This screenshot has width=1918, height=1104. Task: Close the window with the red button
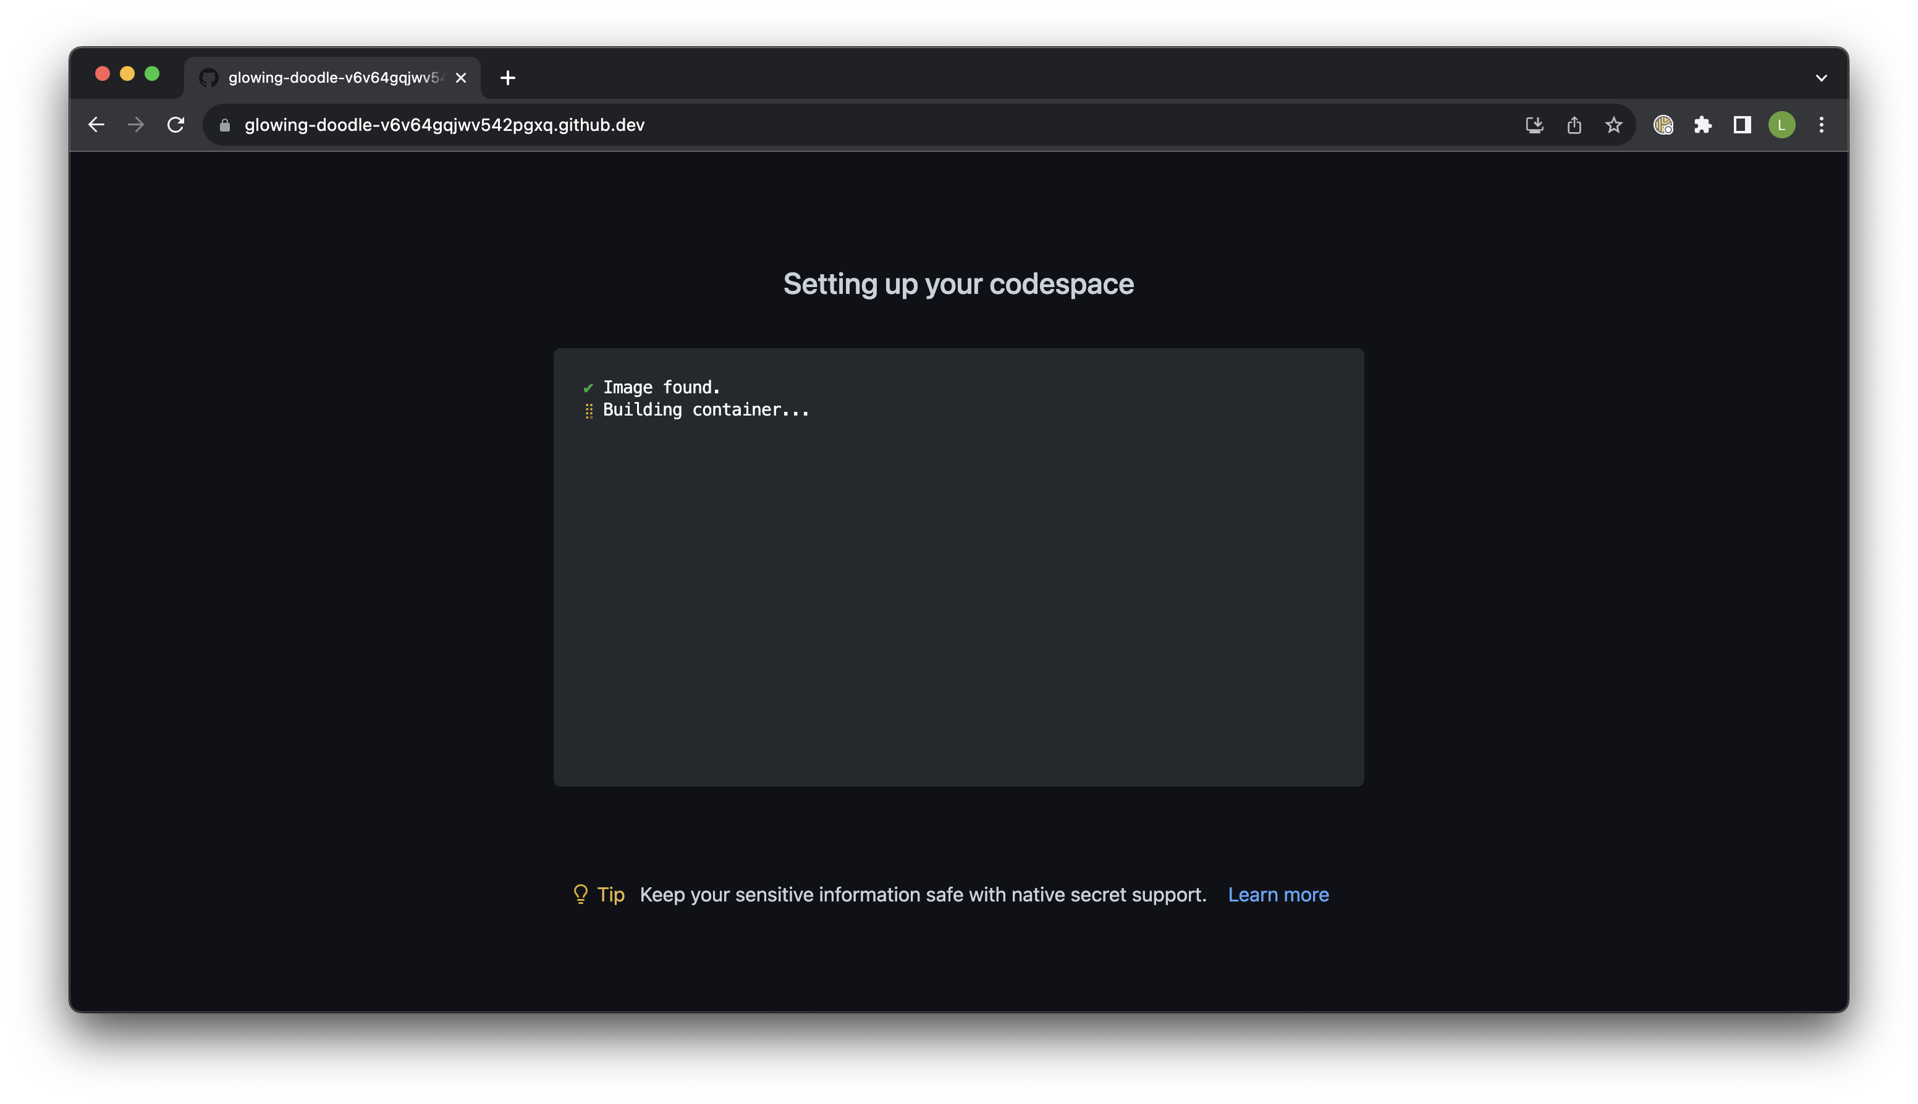click(x=103, y=73)
